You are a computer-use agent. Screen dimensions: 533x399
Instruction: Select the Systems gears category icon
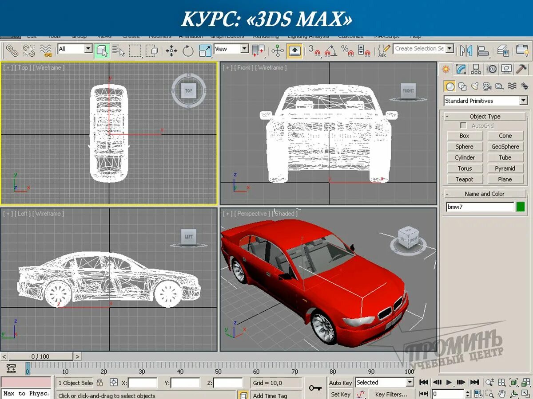point(524,86)
